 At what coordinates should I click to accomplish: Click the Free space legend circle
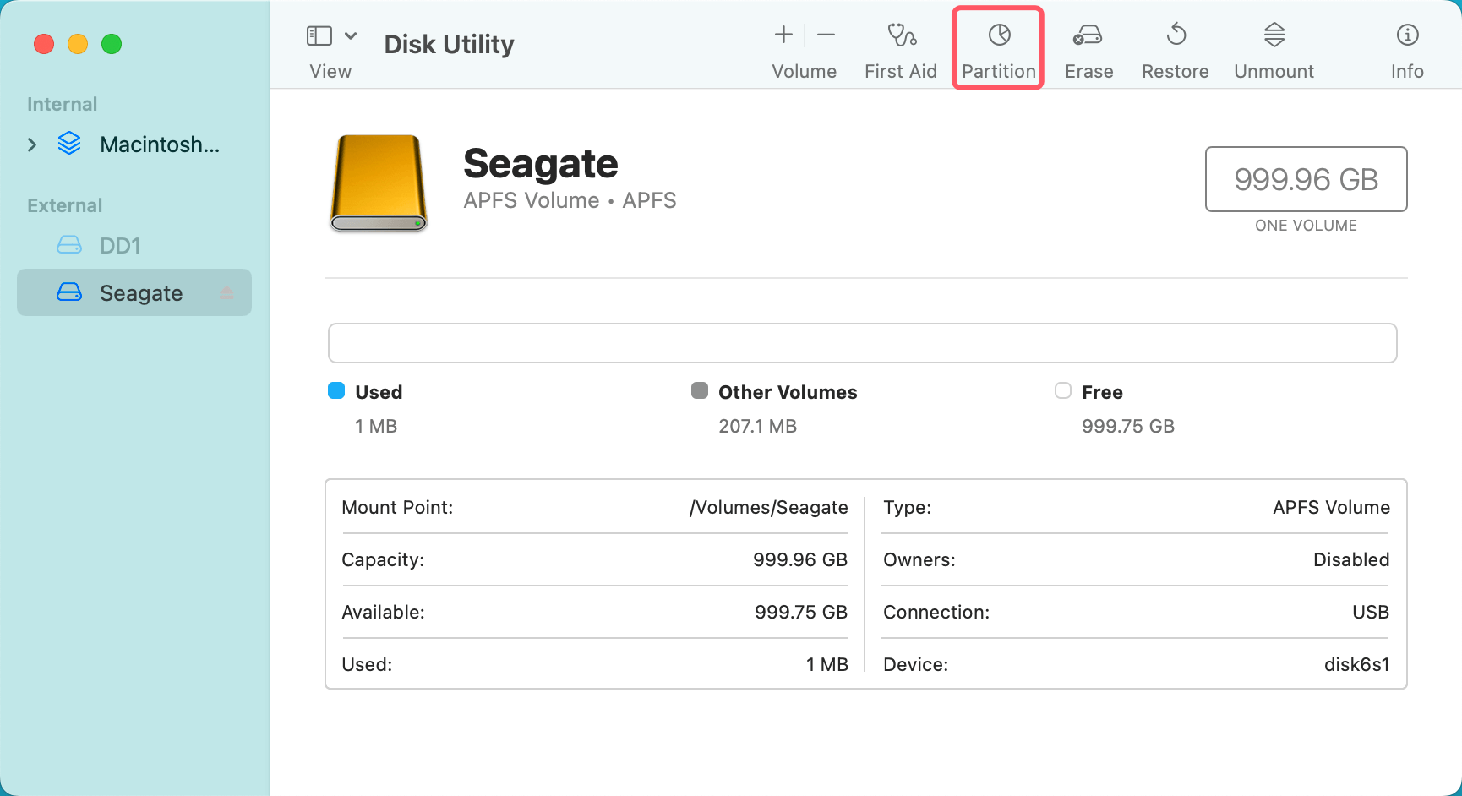pos(1062,390)
